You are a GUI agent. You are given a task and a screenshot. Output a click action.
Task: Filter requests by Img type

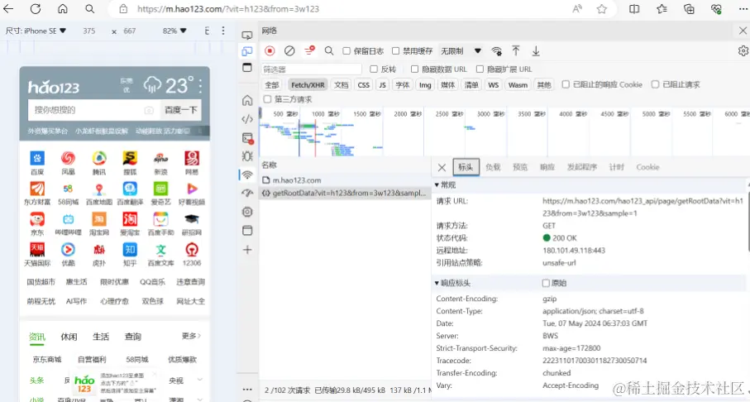coord(425,84)
